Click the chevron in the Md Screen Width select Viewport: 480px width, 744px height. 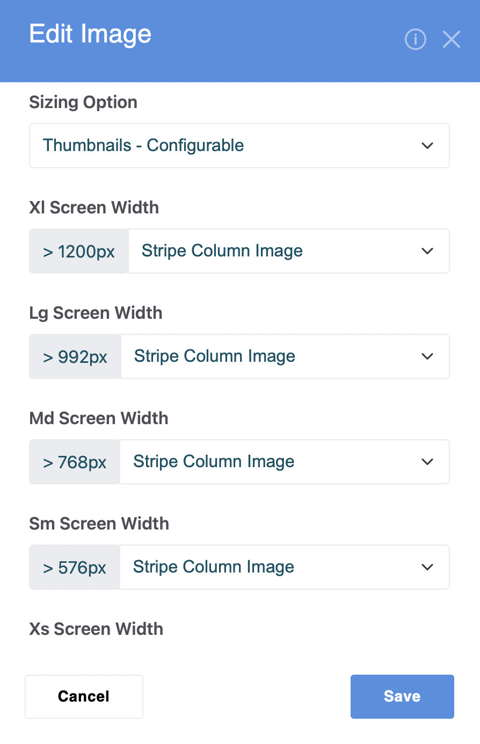click(x=427, y=462)
